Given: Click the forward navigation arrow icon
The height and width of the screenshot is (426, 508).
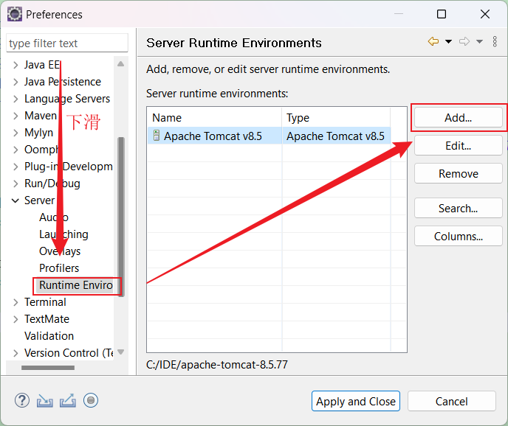Looking at the screenshot, I should point(464,41).
